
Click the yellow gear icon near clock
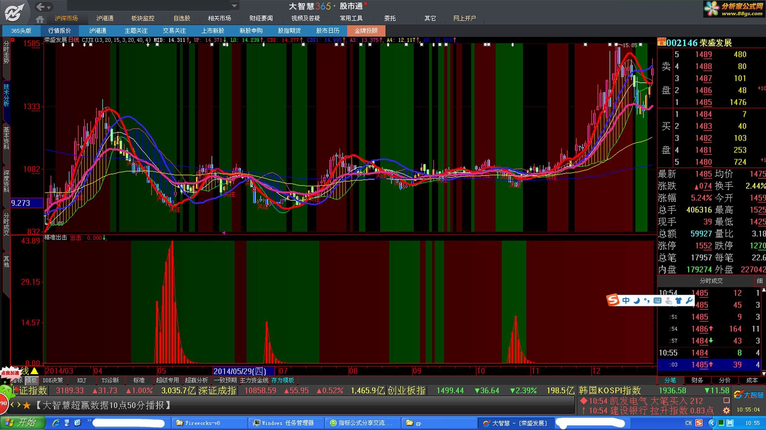(726, 410)
